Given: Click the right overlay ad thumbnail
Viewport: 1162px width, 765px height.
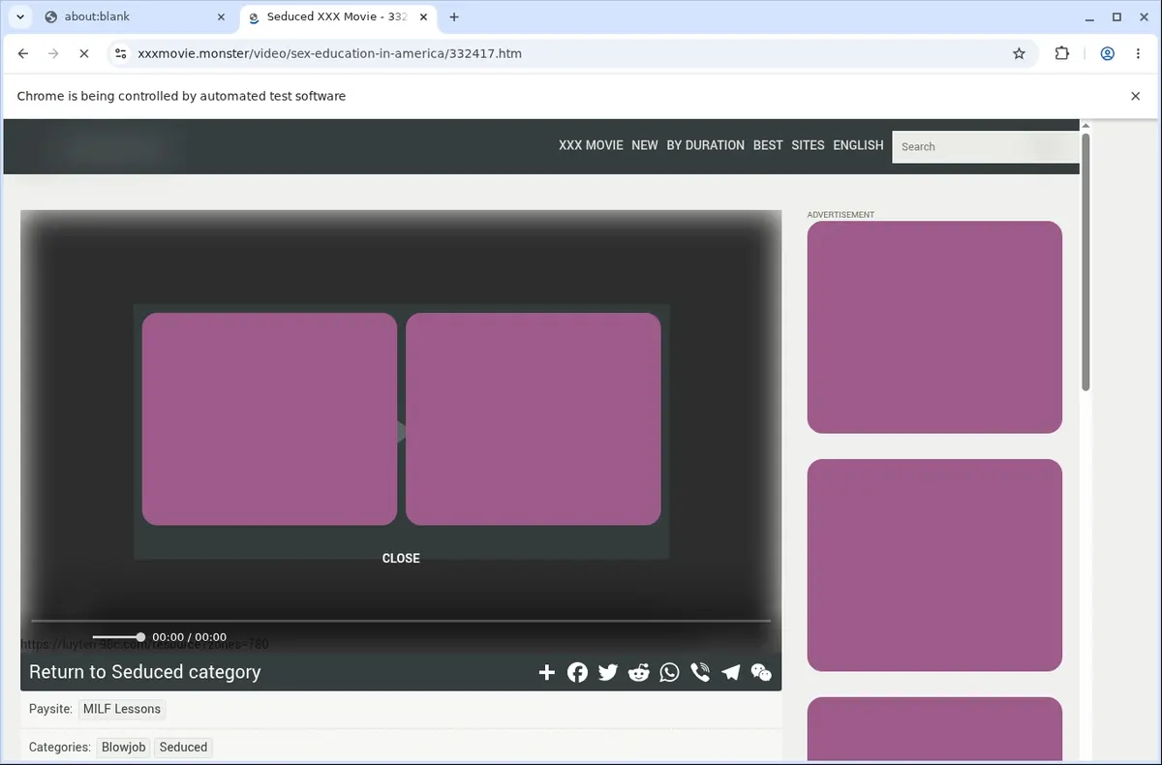Looking at the screenshot, I should [x=533, y=418].
